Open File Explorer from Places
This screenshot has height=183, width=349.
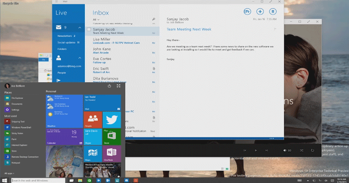click(x=14, y=98)
